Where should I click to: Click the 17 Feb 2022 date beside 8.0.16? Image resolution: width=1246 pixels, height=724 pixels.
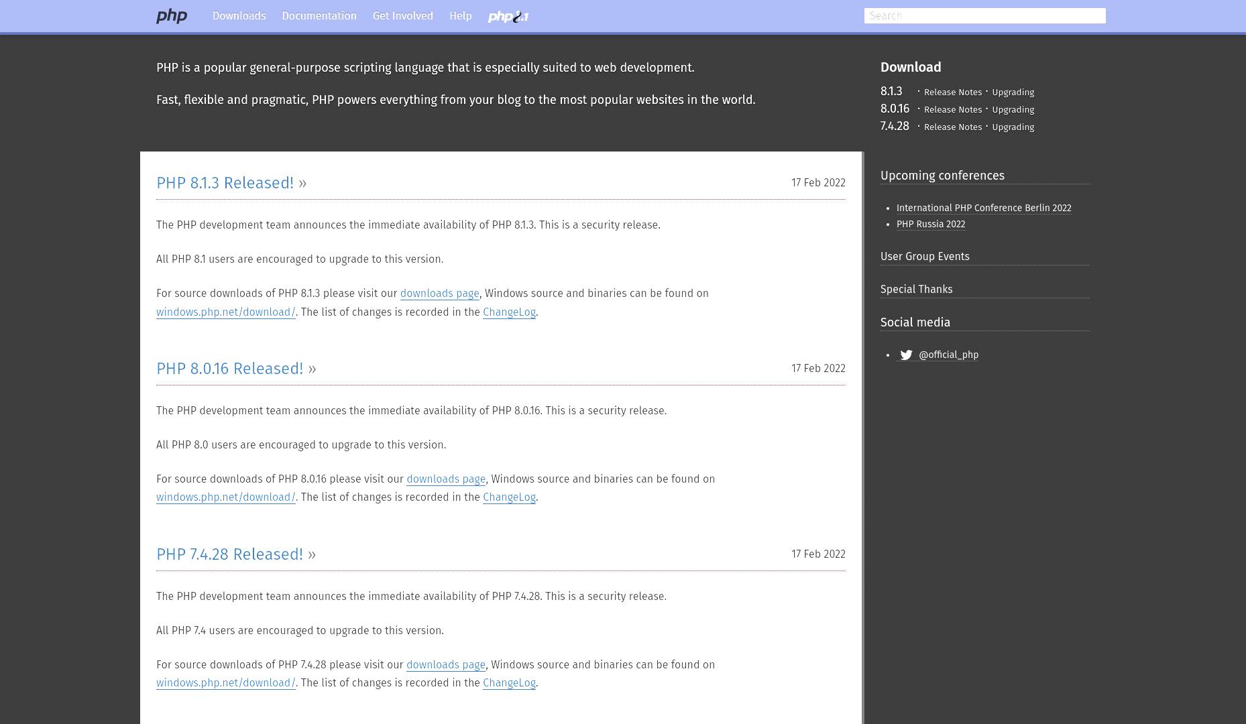pyautogui.click(x=818, y=369)
